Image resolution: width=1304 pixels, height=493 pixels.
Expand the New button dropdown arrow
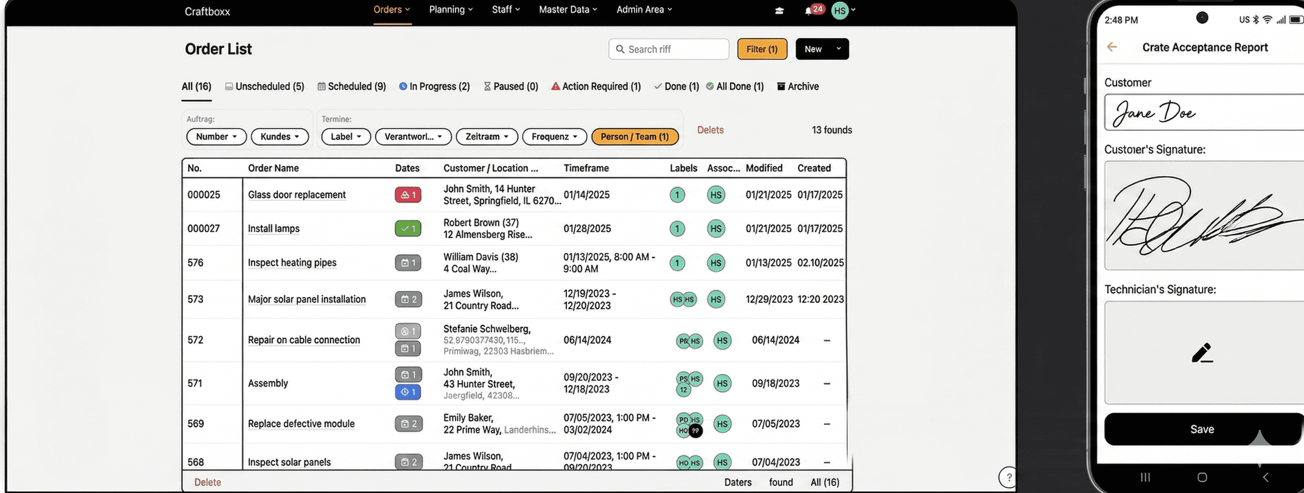pos(838,49)
